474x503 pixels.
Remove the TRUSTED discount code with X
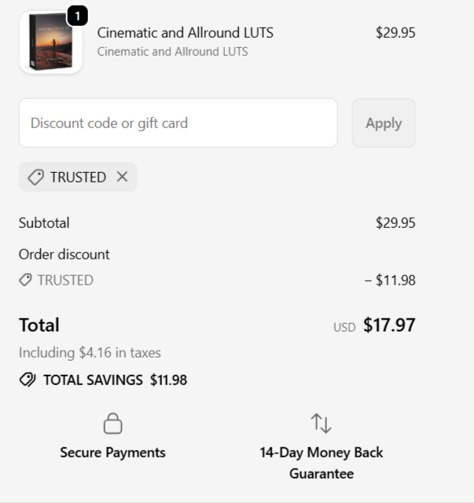[x=122, y=177]
